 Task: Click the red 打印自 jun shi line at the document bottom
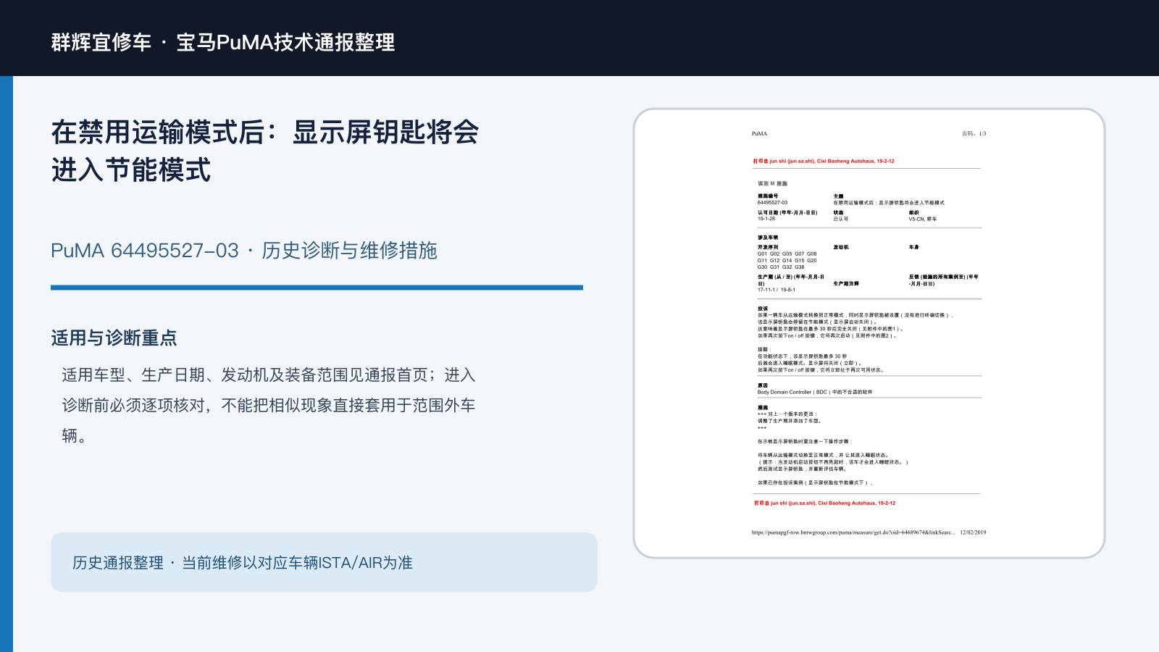tap(824, 503)
